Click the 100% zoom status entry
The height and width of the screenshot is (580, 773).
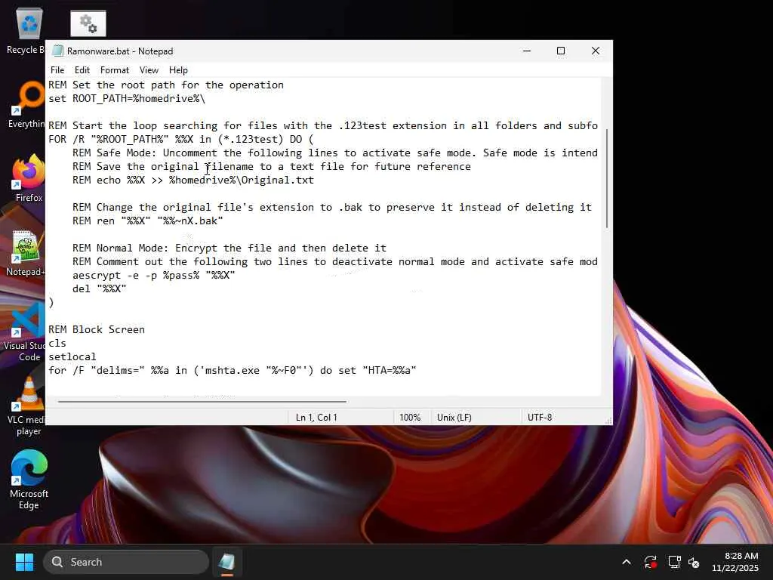pos(410,417)
